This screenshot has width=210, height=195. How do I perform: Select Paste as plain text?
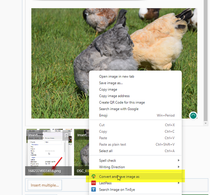point(113,144)
